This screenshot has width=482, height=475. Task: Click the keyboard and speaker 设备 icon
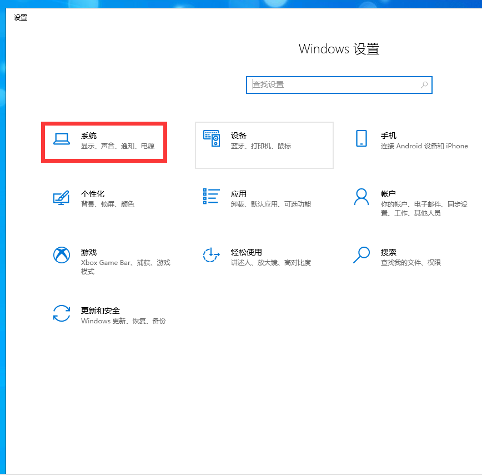212,139
